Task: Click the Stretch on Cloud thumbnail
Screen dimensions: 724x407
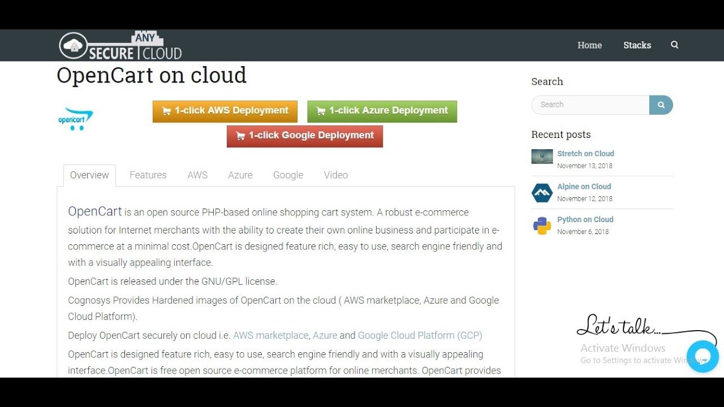Action: point(542,157)
